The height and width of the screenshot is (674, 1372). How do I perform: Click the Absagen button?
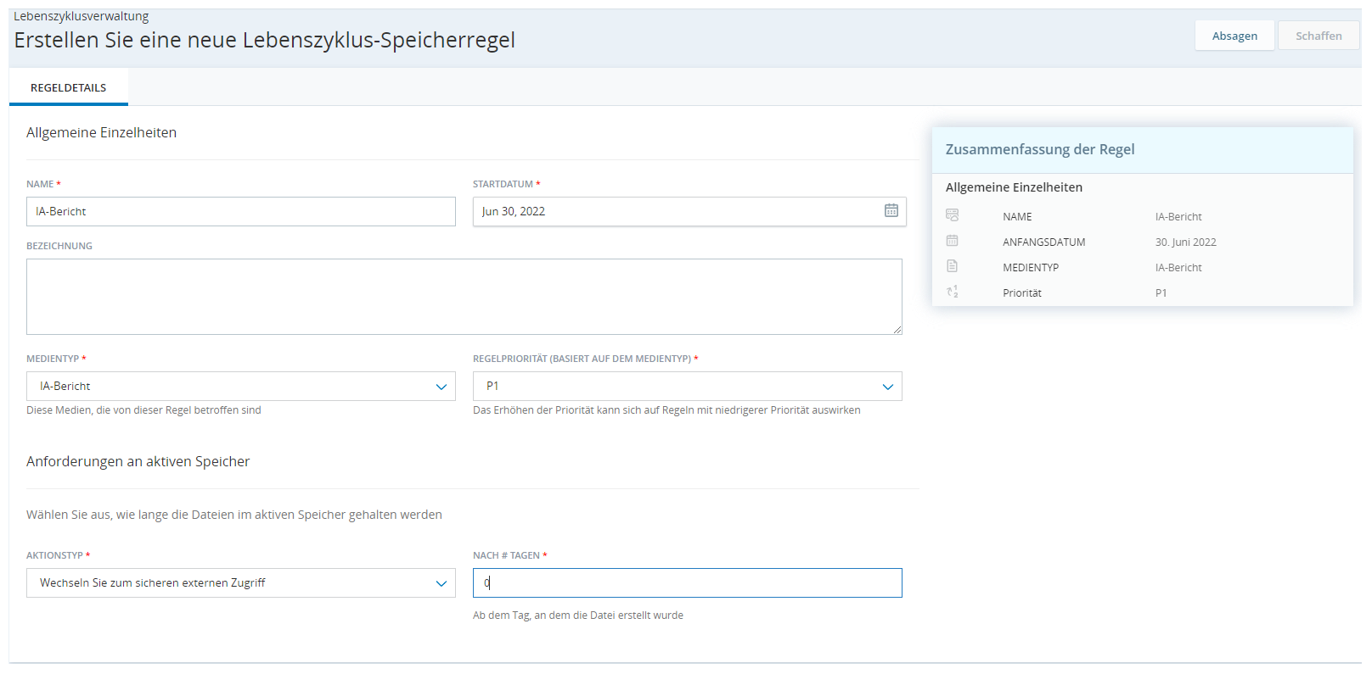tap(1234, 36)
